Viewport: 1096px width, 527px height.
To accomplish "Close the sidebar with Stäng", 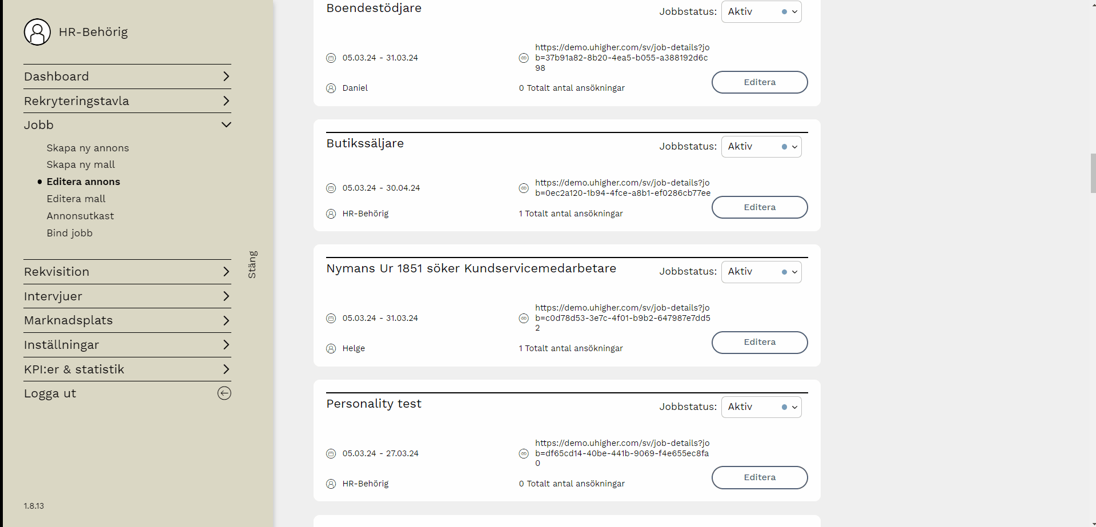I will tap(252, 264).
